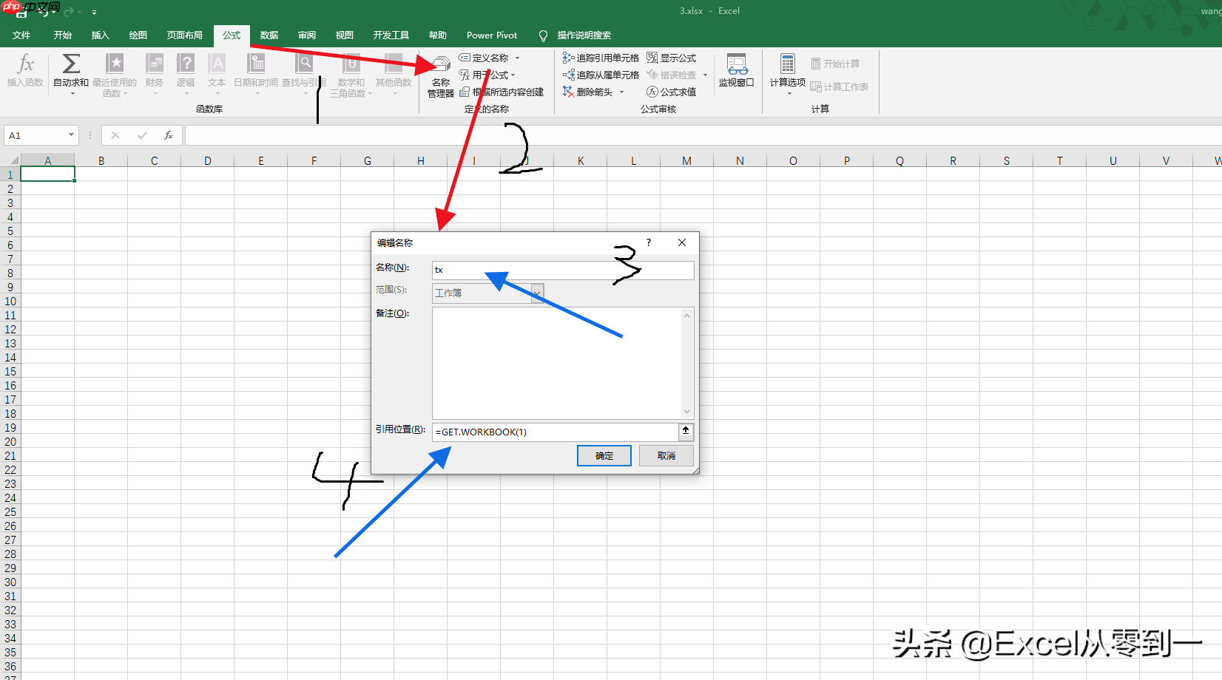Switch to the 开发工具 ribbon tab
The width and height of the screenshot is (1222, 680).
pos(391,35)
